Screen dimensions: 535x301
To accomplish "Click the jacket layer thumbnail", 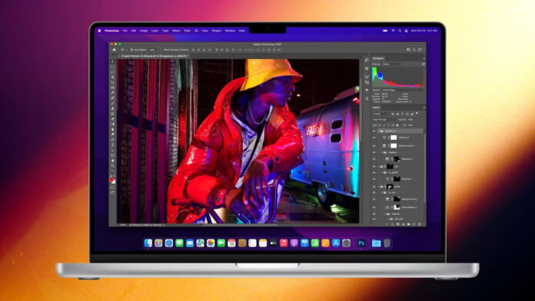I will click(389, 187).
